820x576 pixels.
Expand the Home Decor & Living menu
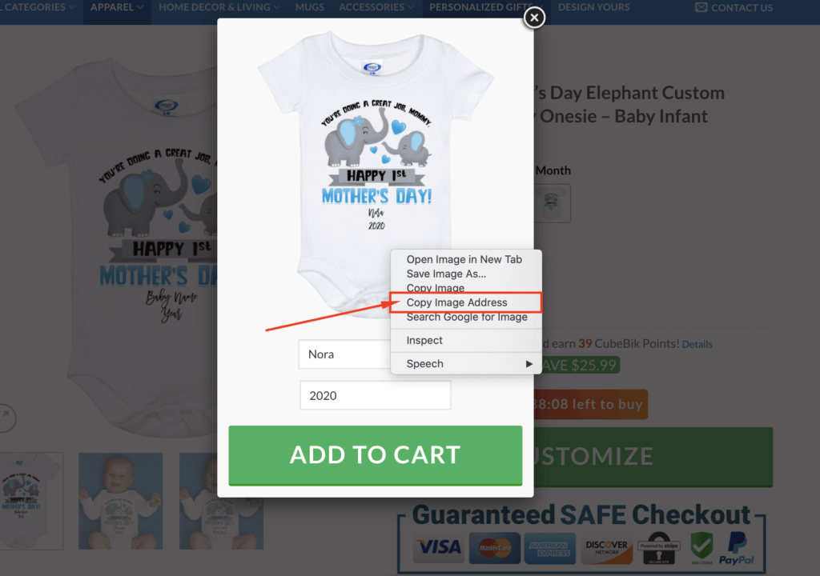(x=219, y=7)
